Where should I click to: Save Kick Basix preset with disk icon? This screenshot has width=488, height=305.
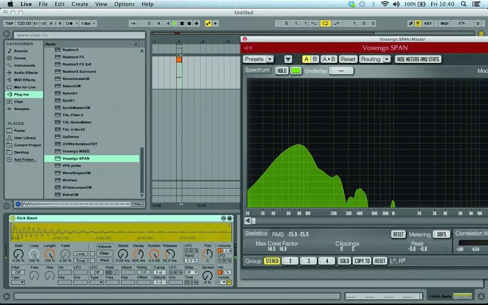point(230,218)
